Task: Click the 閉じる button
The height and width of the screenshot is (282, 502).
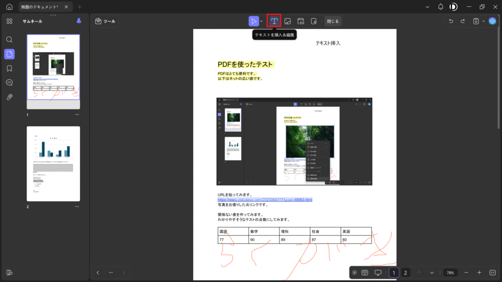Action: [332, 21]
